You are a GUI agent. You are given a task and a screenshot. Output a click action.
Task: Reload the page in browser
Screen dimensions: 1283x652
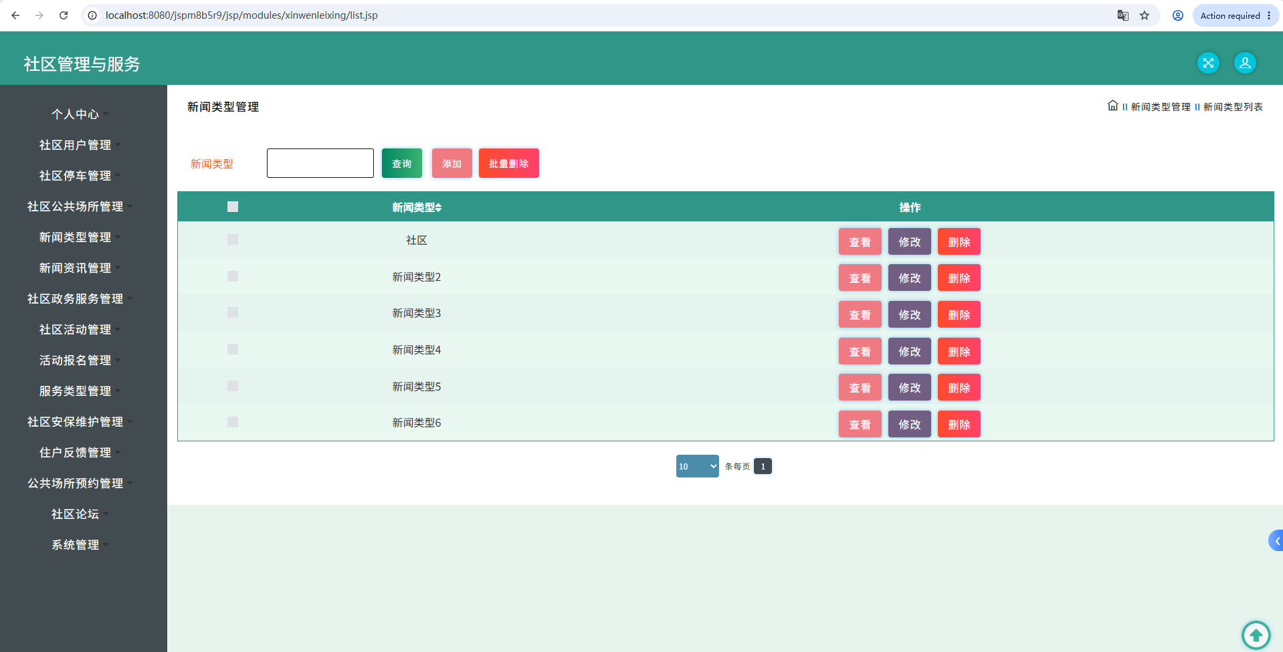(64, 15)
